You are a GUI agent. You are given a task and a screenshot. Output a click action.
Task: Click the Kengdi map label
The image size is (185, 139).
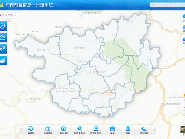[x=41, y=50]
